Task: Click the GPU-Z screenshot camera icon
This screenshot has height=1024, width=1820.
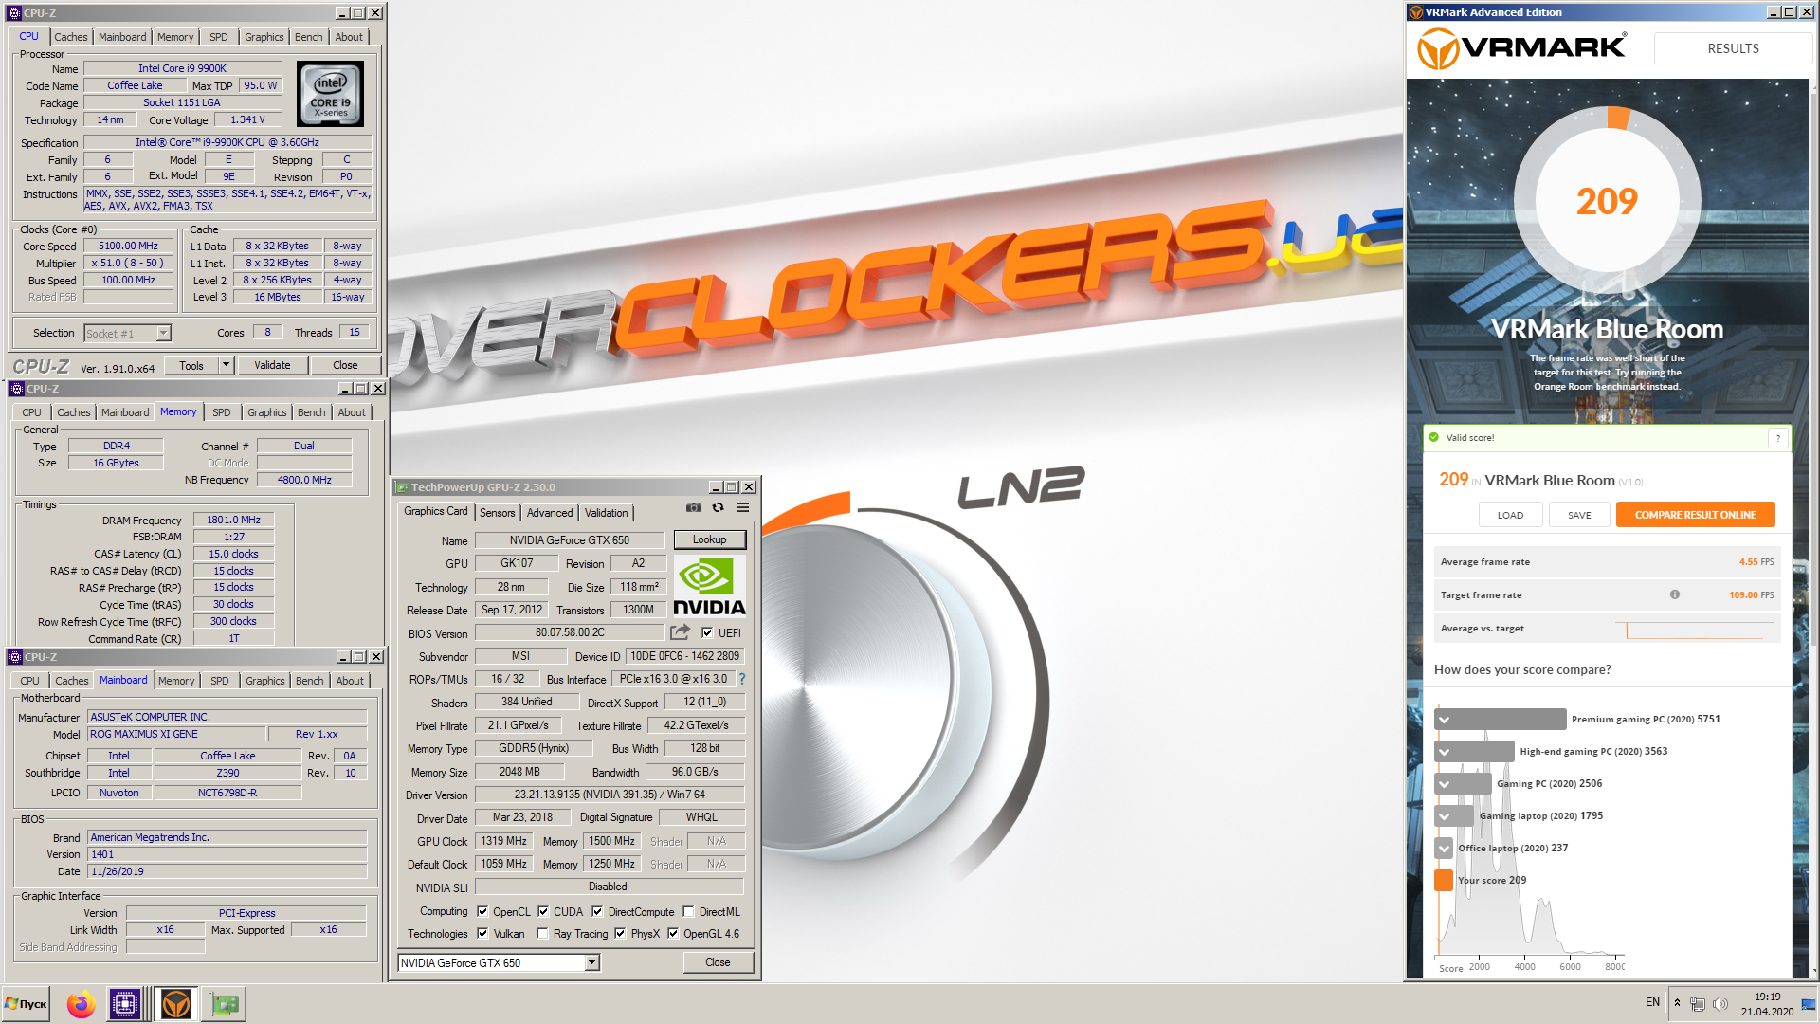Action: coord(694,508)
